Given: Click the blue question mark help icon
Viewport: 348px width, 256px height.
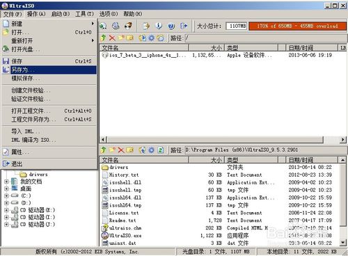Looking at the screenshot, I should pos(171,26).
